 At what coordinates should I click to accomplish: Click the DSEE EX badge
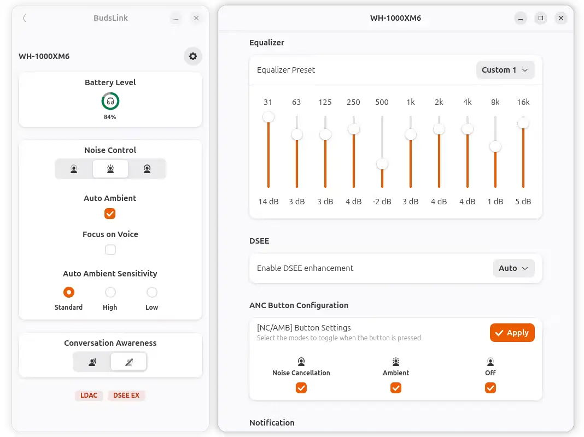(126, 395)
